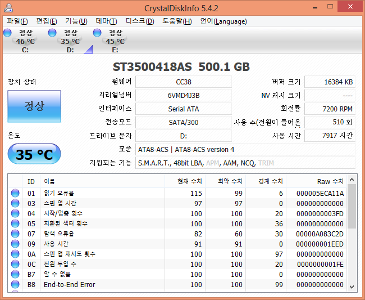Click the 35 °C temperature badge
Viewport: 365px width, 300px height.
[34, 154]
